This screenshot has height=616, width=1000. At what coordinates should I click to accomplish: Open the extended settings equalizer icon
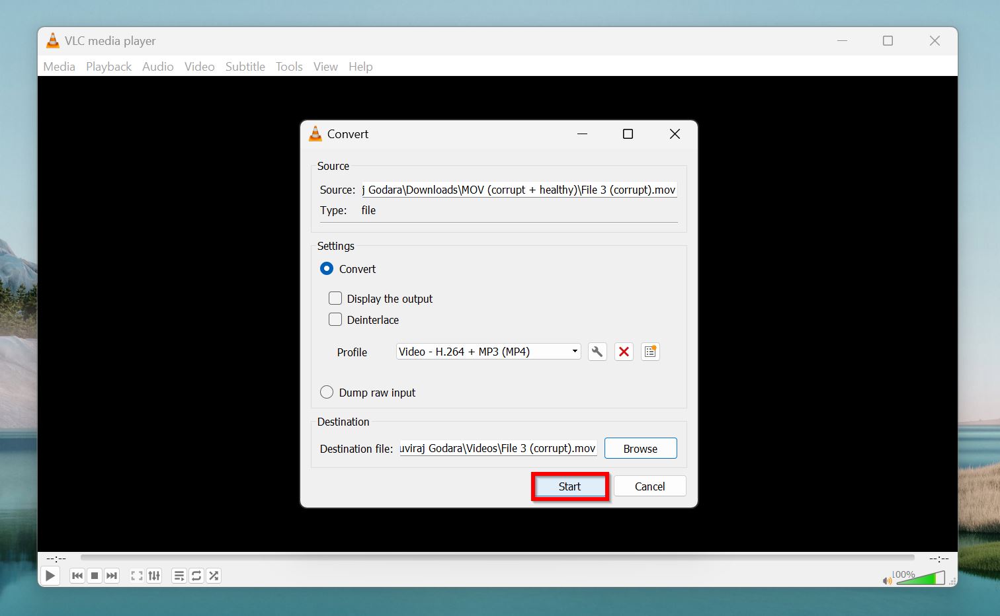coord(154,575)
